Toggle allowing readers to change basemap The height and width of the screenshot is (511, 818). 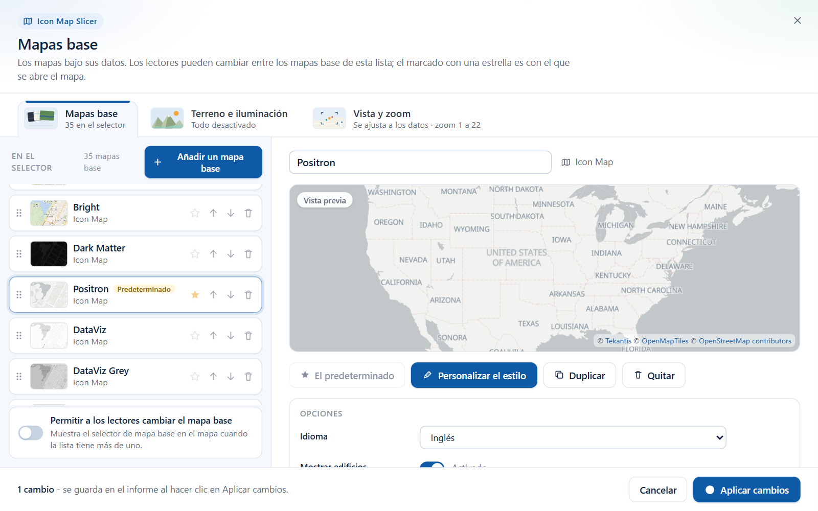click(x=31, y=433)
